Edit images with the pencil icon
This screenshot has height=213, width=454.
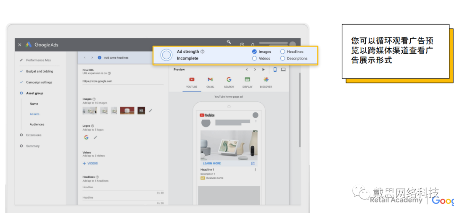[x=150, y=111]
